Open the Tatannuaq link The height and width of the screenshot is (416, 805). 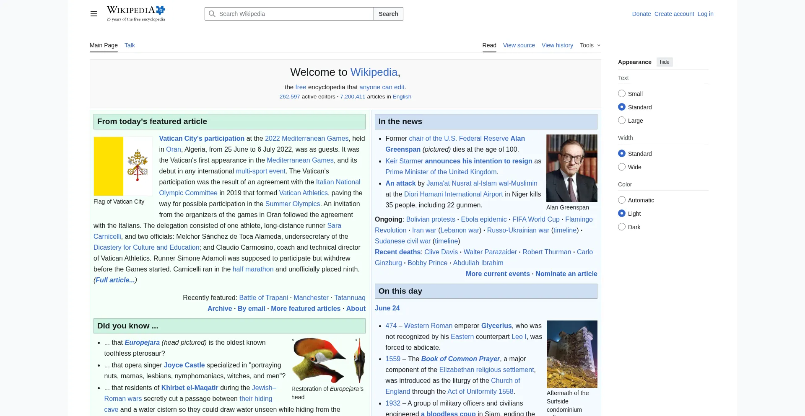[x=350, y=297]
